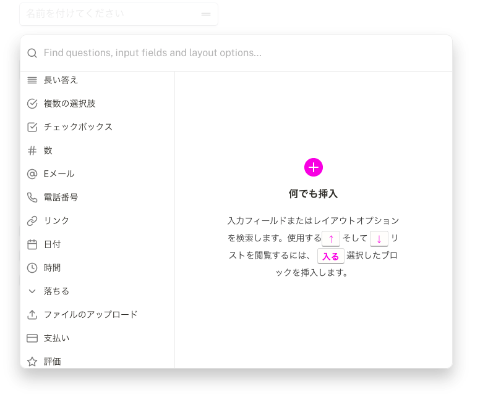
Task: Click the multiple choice circle-check icon
Action: click(32, 104)
